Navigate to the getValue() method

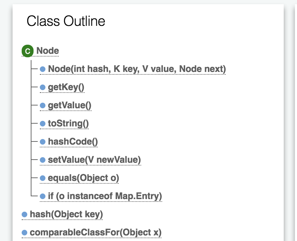tap(70, 105)
